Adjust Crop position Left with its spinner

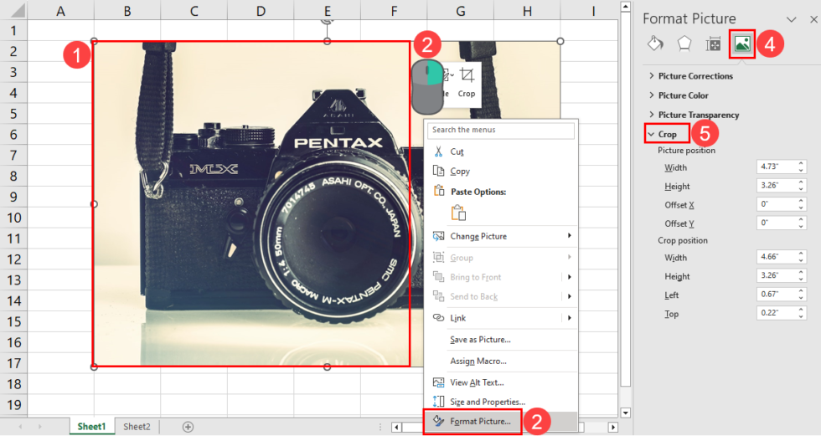801,295
